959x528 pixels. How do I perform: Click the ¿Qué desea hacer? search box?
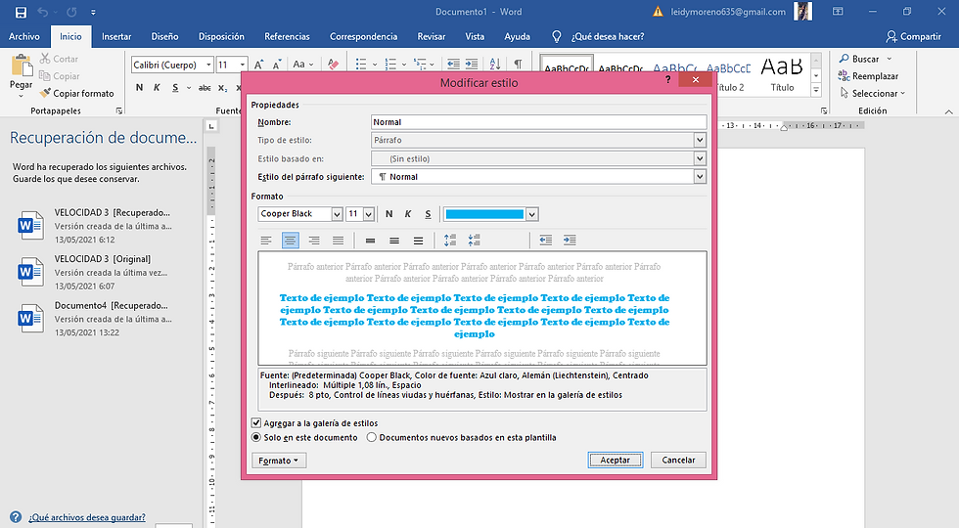click(607, 37)
